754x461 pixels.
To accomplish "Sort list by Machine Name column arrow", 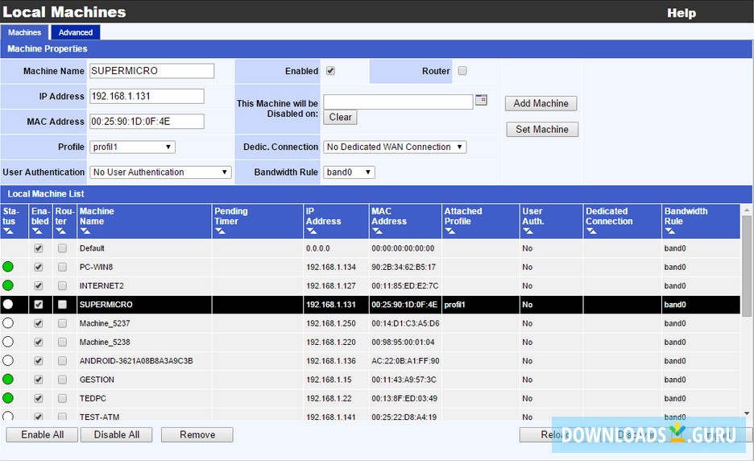I will point(85,231).
